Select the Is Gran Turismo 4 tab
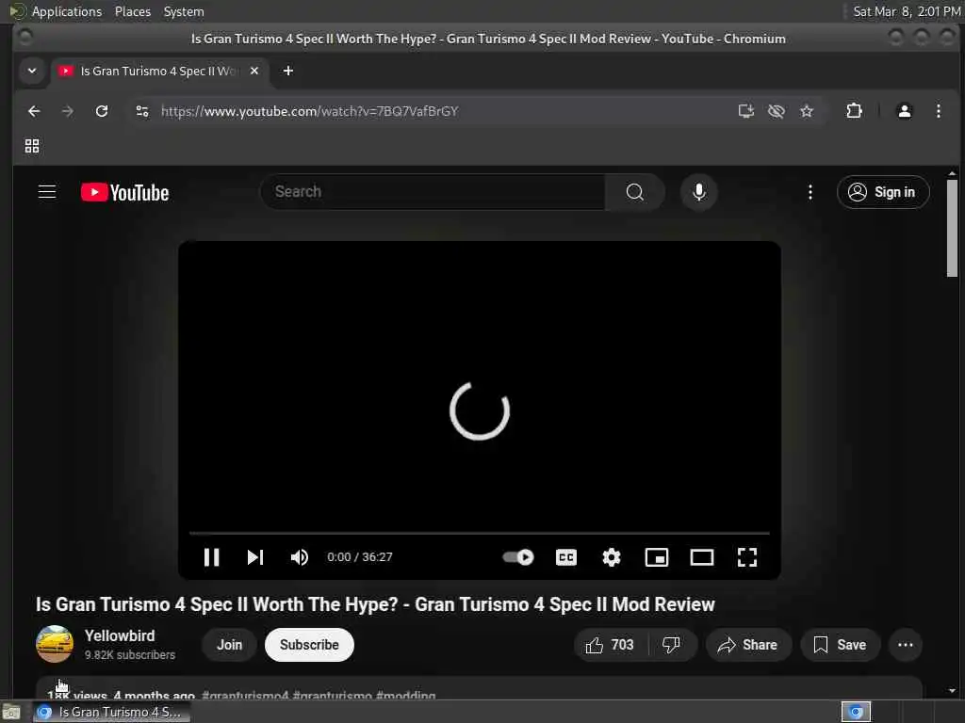The image size is (965, 723). (156, 72)
